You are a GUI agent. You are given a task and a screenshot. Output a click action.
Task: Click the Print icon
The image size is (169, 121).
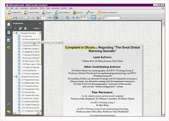(x=15, y=18)
